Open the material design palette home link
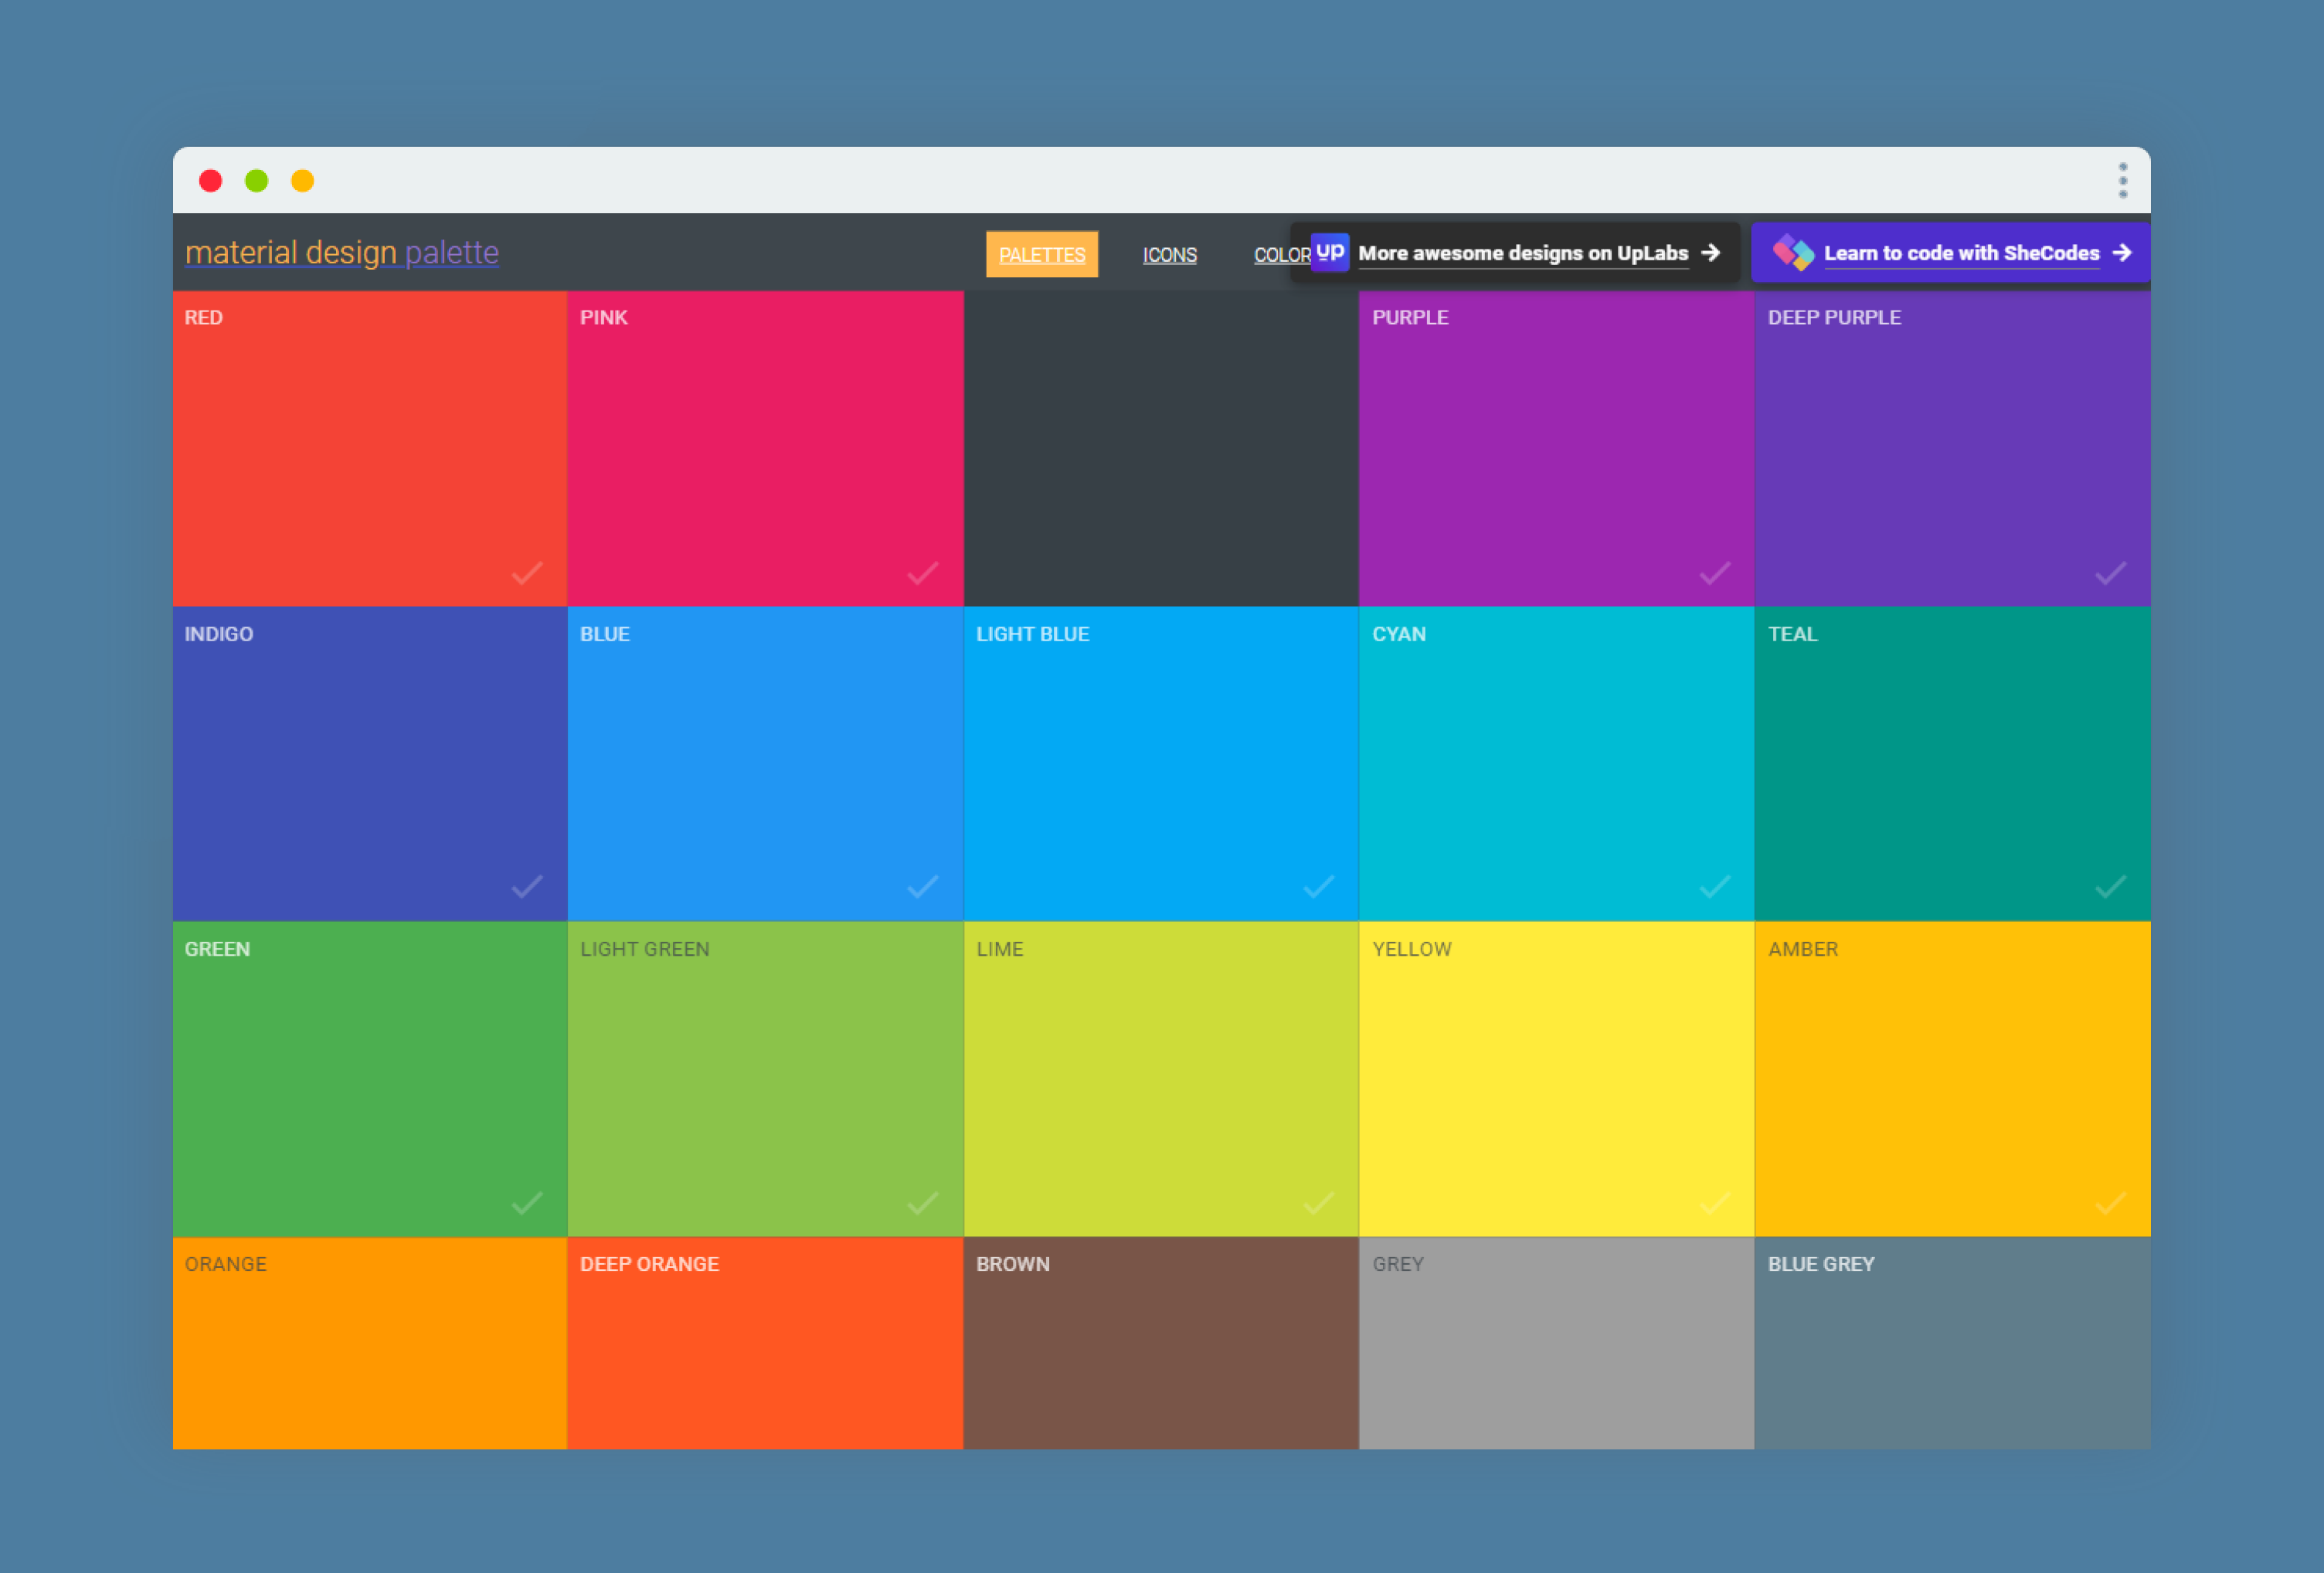2324x1573 pixels. point(341,253)
